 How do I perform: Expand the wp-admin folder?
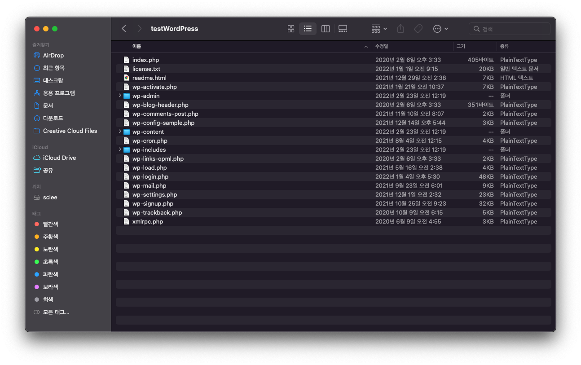click(120, 96)
